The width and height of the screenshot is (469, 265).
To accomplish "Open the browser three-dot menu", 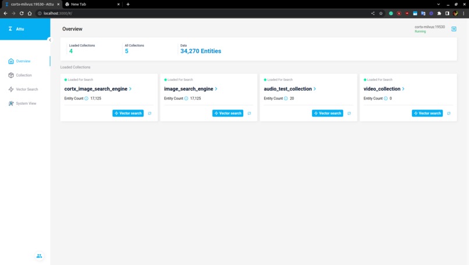I will [x=464, y=13].
